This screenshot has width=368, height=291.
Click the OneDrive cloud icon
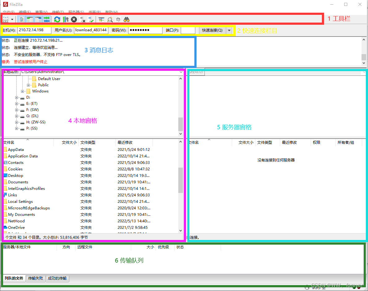pyautogui.click(x=5, y=227)
